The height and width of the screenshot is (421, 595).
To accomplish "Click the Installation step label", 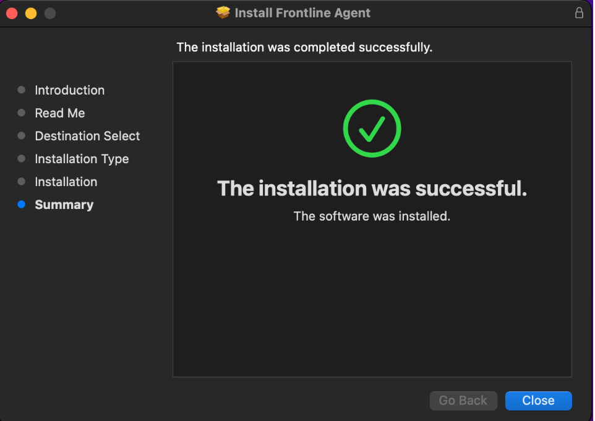I will (66, 182).
